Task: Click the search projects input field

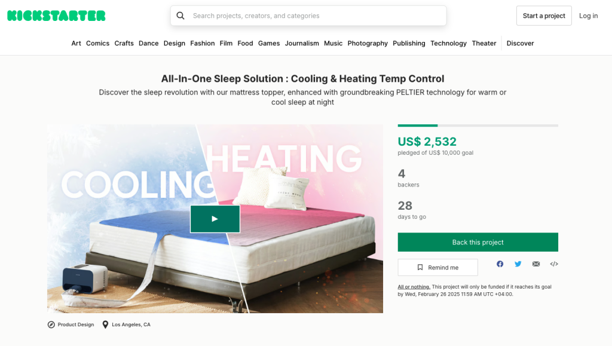Action: [x=308, y=16]
